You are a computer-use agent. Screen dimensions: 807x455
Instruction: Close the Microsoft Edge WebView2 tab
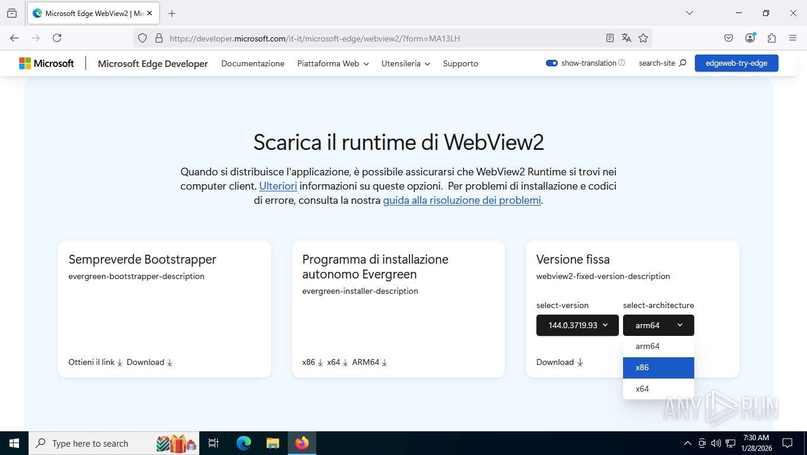click(150, 13)
